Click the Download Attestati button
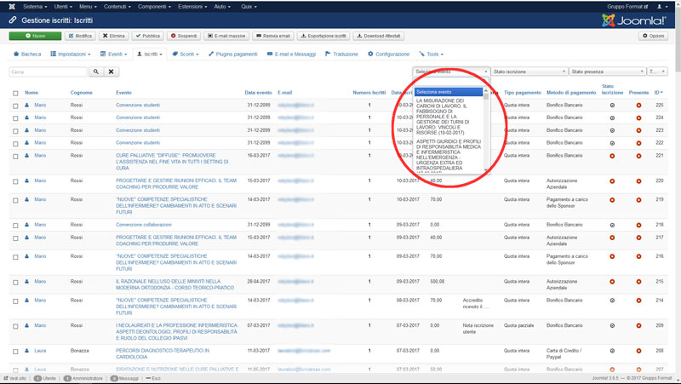Screen dimensions: 681x384 point(379,36)
